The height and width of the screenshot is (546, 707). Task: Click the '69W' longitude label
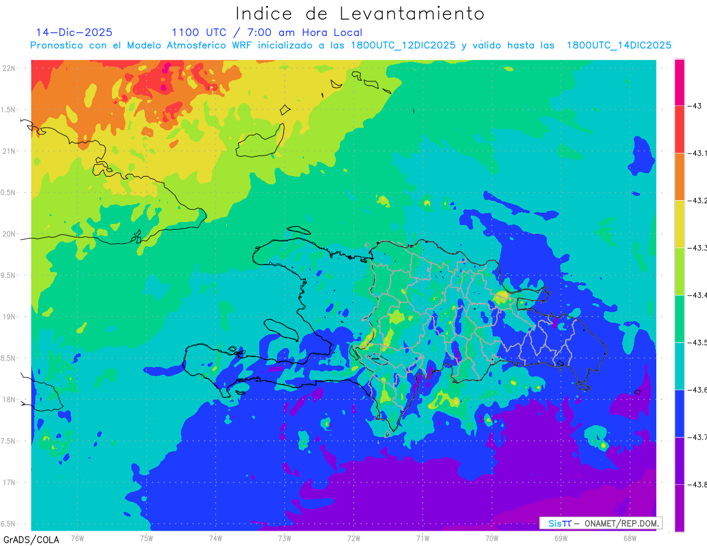tap(561, 538)
